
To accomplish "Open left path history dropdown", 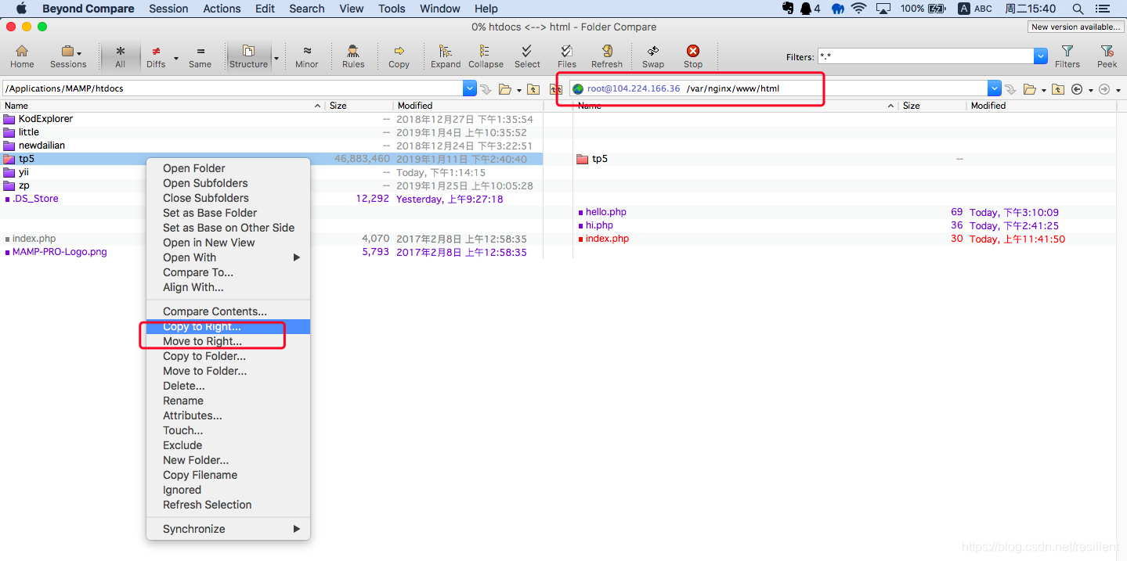I will coord(470,88).
